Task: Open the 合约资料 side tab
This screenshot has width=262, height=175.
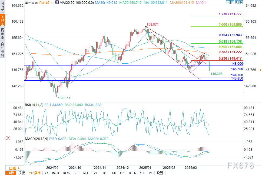Action: 2,49
